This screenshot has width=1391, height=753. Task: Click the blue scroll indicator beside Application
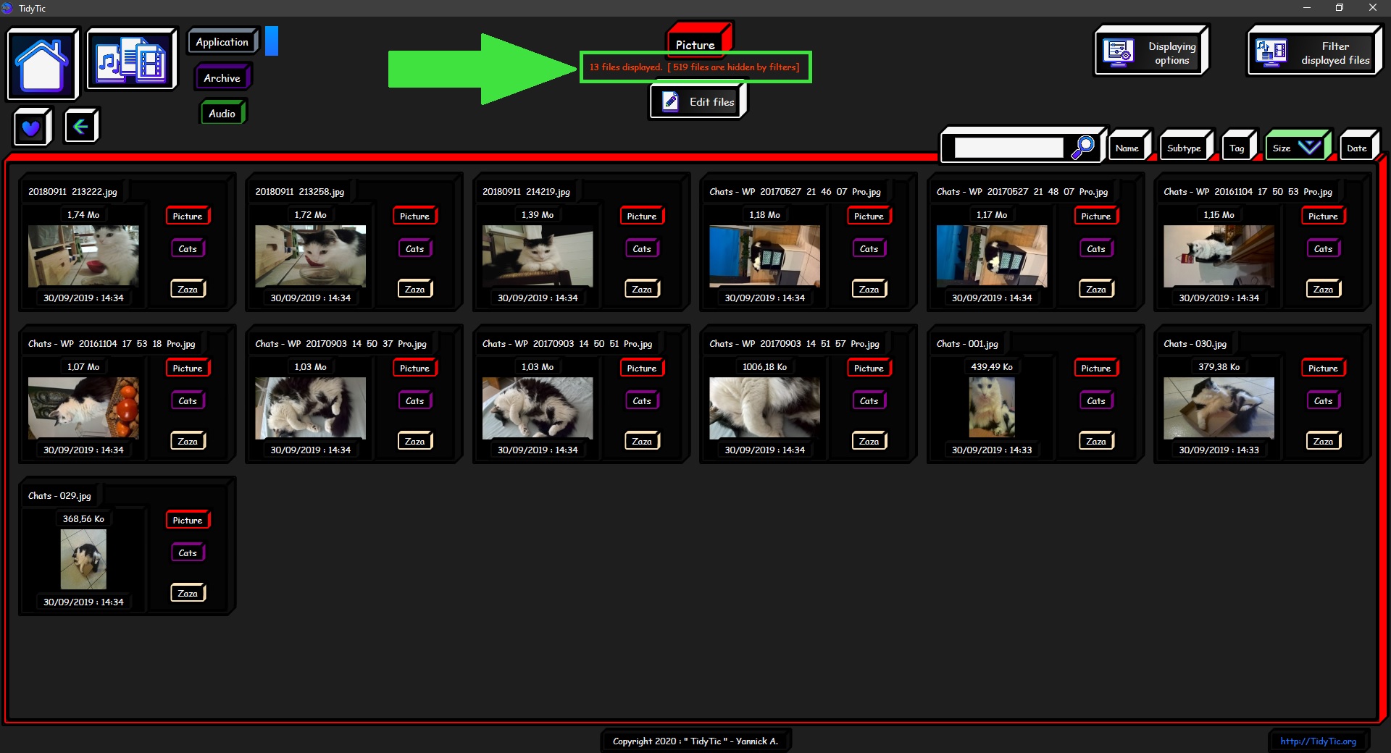point(272,41)
